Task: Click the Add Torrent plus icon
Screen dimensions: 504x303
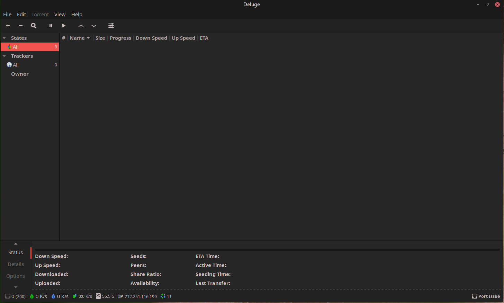Action: tap(8, 26)
